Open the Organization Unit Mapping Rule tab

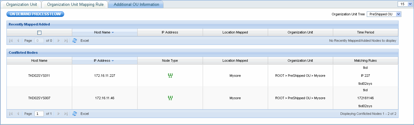pyautogui.click(x=74, y=4)
